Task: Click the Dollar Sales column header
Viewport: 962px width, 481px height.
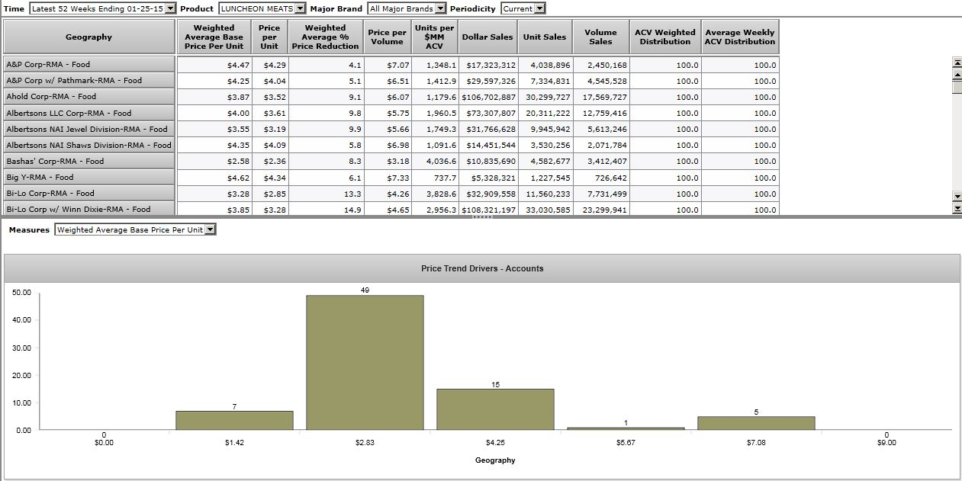Action: pyautogui.click(x=488, y=37)
